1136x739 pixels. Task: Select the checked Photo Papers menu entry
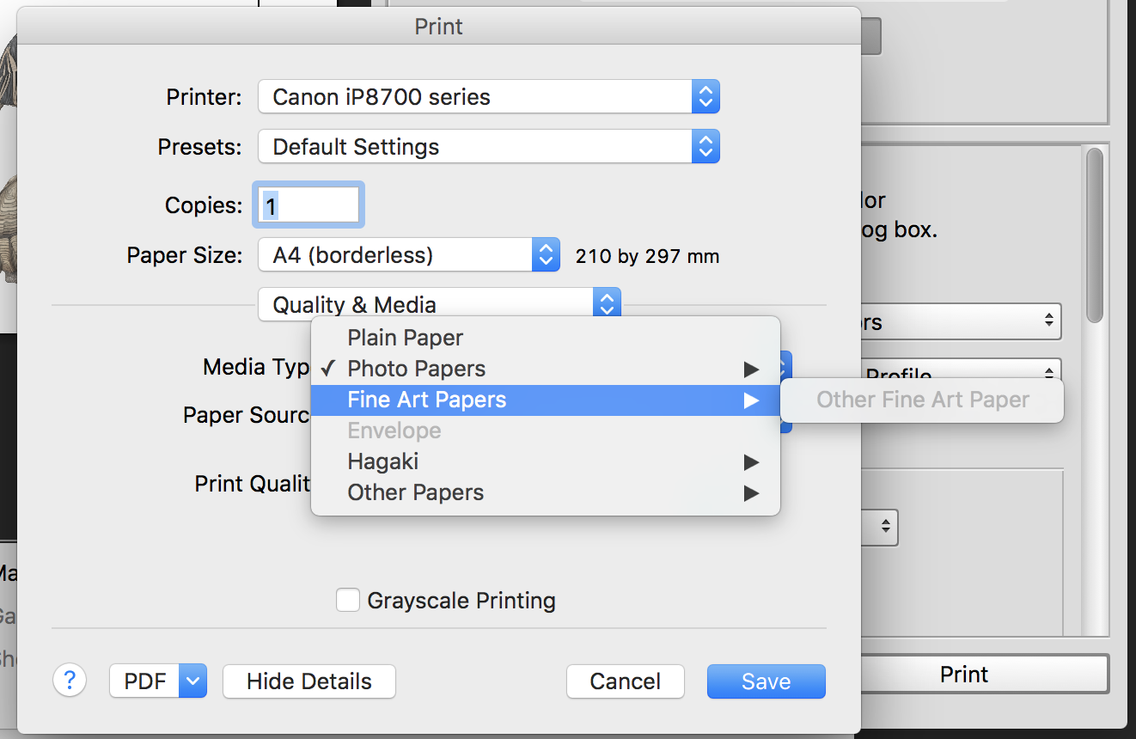click(x=416, y=369)
